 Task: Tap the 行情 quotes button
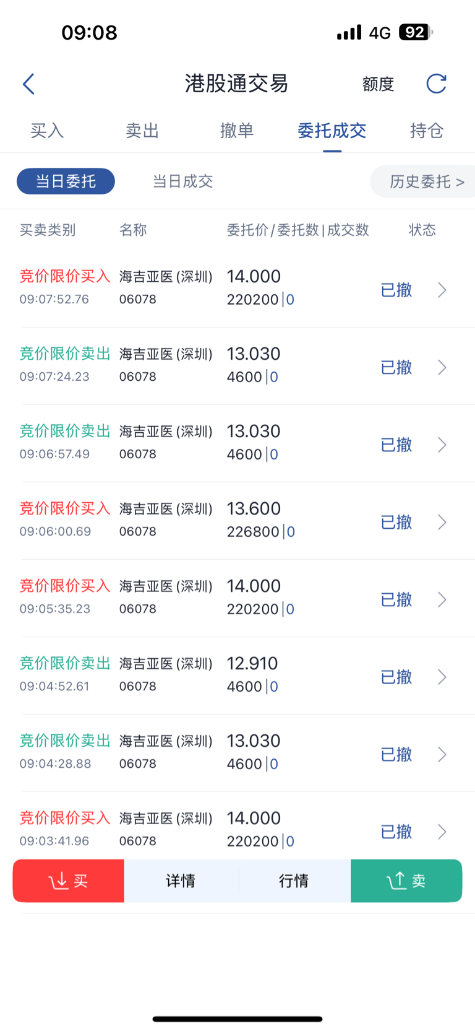[x=294, y=881]
